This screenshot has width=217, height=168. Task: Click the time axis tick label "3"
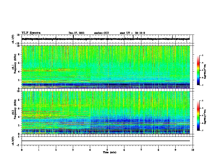73,150
